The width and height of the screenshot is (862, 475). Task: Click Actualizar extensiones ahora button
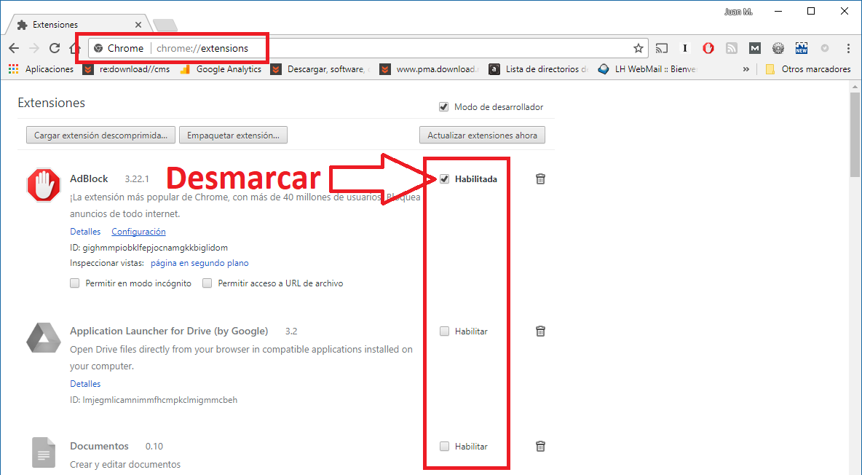click(482, 135)
